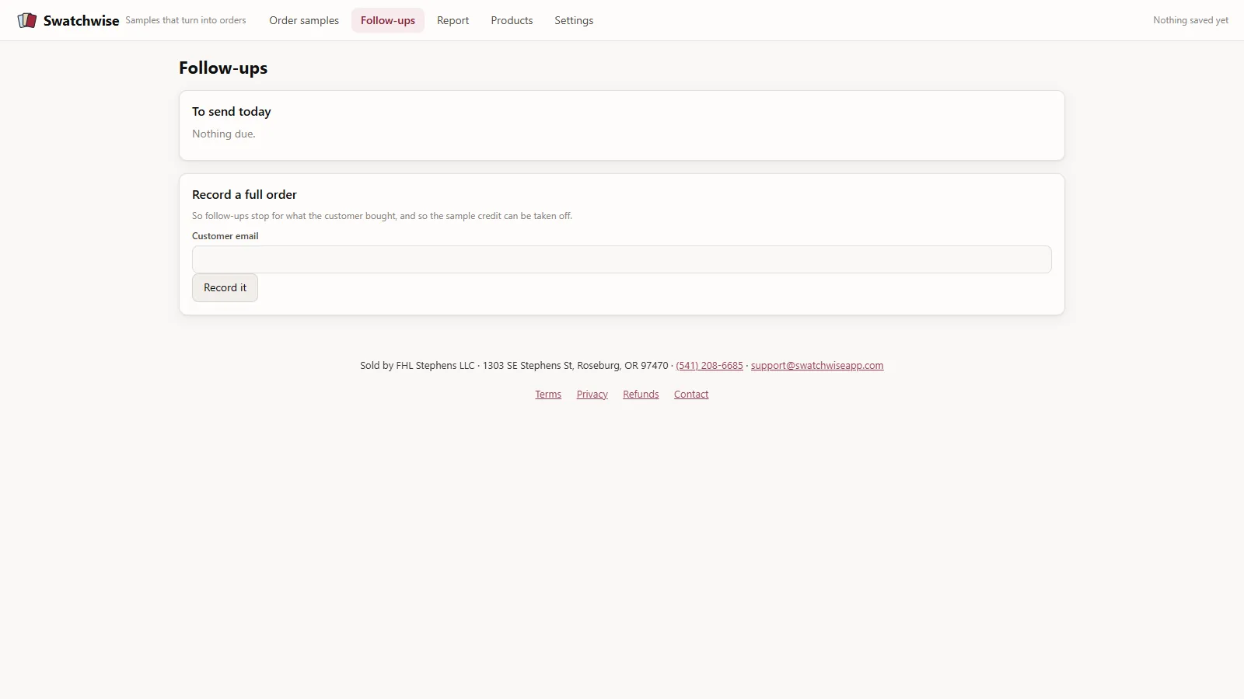Viewport: 1244px width, 699px height.
Task: Call the (541) 208-6685 phone link
Action: tap(709, 366)
